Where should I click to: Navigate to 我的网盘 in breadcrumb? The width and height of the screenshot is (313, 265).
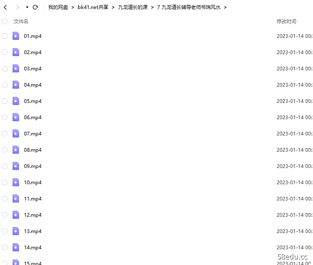point(58,7)
